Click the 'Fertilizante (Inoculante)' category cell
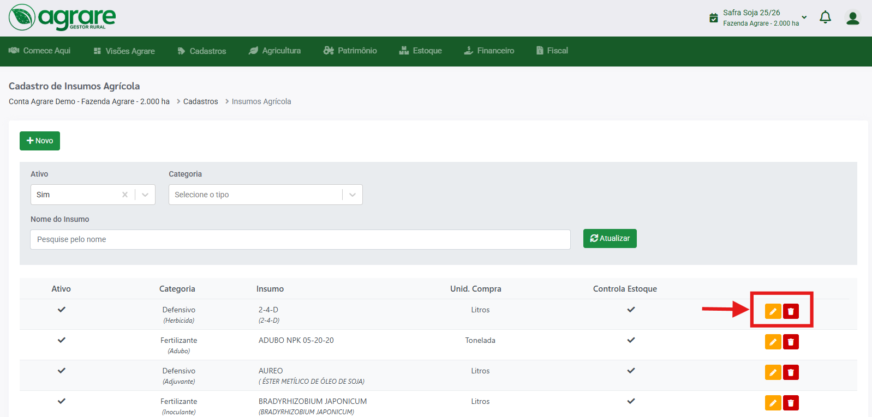The width and height of the screenshot is (872, 417). (x=178, y=406)
